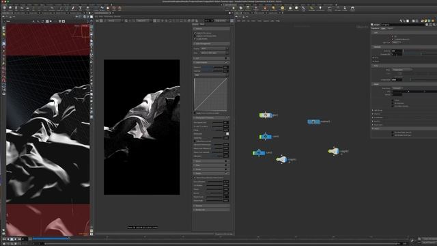Collapse the Color Management section header
This screenshot has height=246, width=437.
tap(212, 44)
